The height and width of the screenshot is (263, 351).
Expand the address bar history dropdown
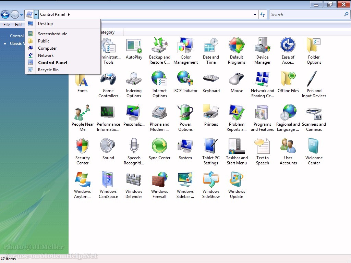[255, 15]
